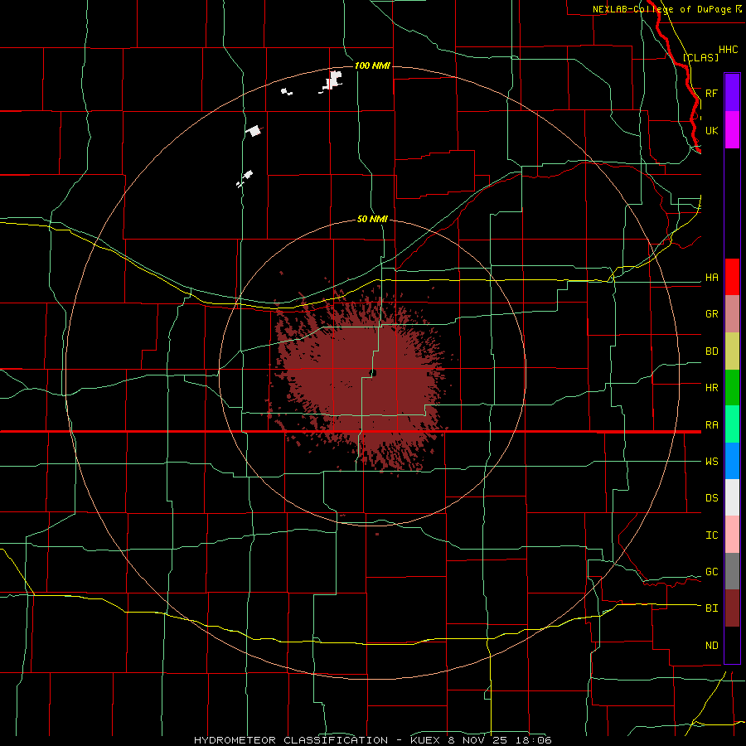Click the RF purple legend swatch
Image resolution: width=746 pixels, height=746 pixels.
click(x=732, y=93)
